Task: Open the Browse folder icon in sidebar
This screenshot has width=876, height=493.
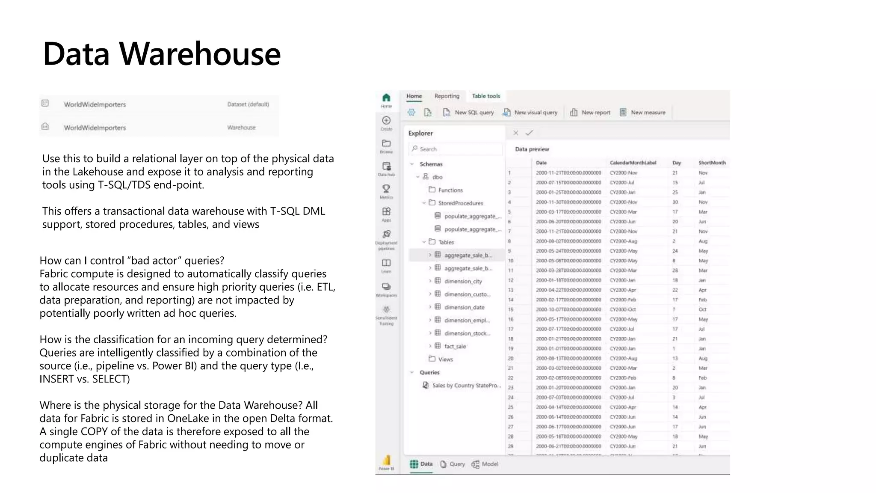Action: [386, 143]
